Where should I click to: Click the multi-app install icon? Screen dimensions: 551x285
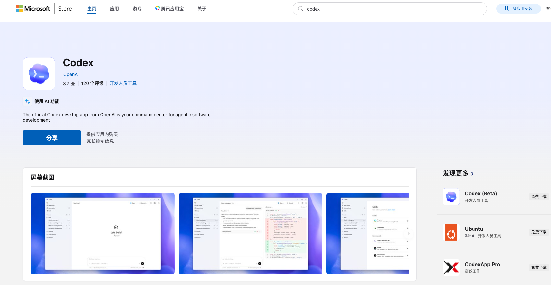(x=508, y=9)
